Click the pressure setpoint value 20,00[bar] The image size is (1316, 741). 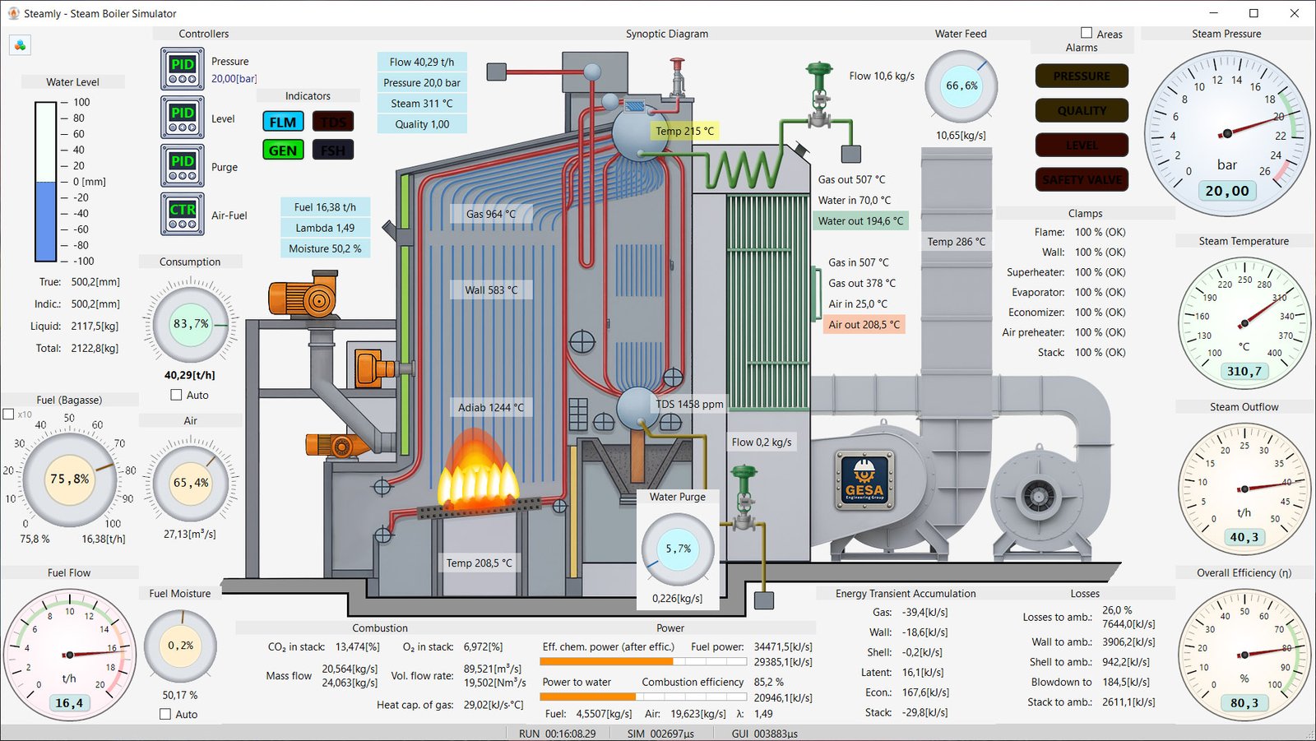coord(234,79)
